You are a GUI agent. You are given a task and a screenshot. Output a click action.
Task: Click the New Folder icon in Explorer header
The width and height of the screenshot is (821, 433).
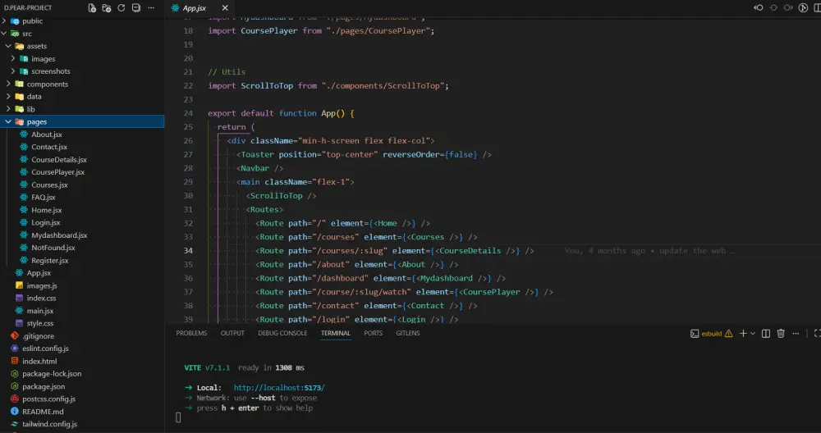(107, 8)
